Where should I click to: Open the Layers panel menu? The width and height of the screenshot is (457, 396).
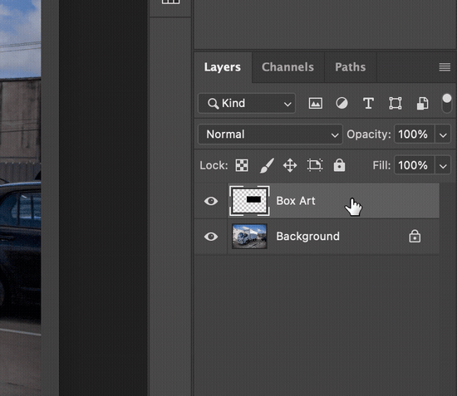(445, 67)
